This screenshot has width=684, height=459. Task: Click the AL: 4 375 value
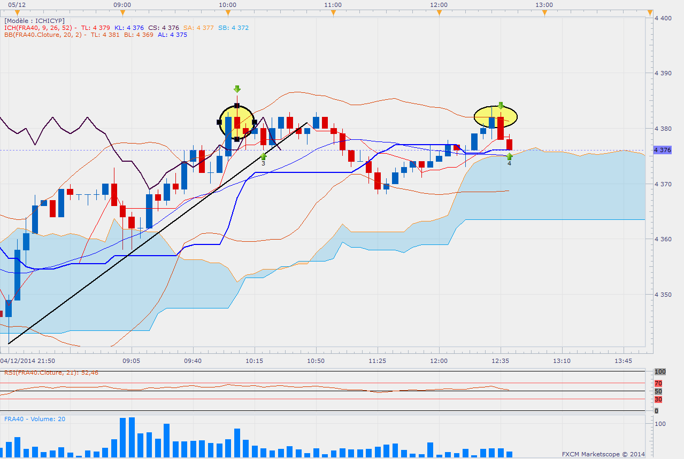(x=173, y=34)
